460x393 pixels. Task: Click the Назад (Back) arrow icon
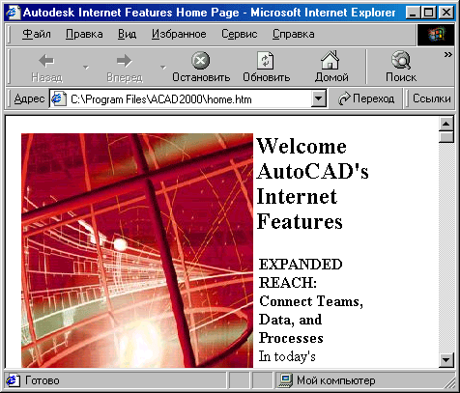(x=46, y=61)
